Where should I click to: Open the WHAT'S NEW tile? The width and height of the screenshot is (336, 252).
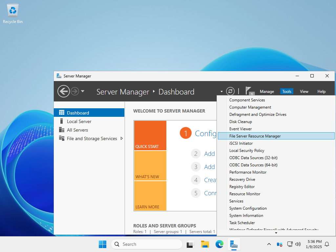click(x=150, y=166)
